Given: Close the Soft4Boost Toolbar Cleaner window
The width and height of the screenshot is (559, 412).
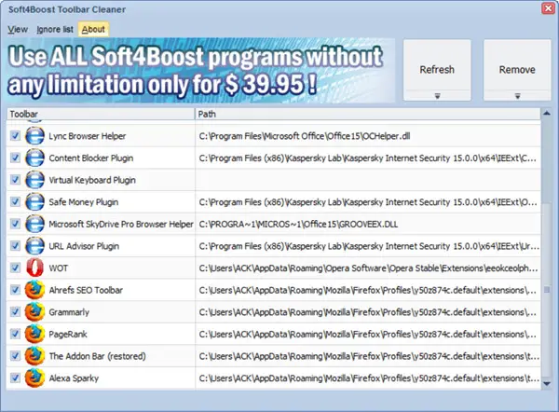Looking at the screenshot, I should (548, 8).
